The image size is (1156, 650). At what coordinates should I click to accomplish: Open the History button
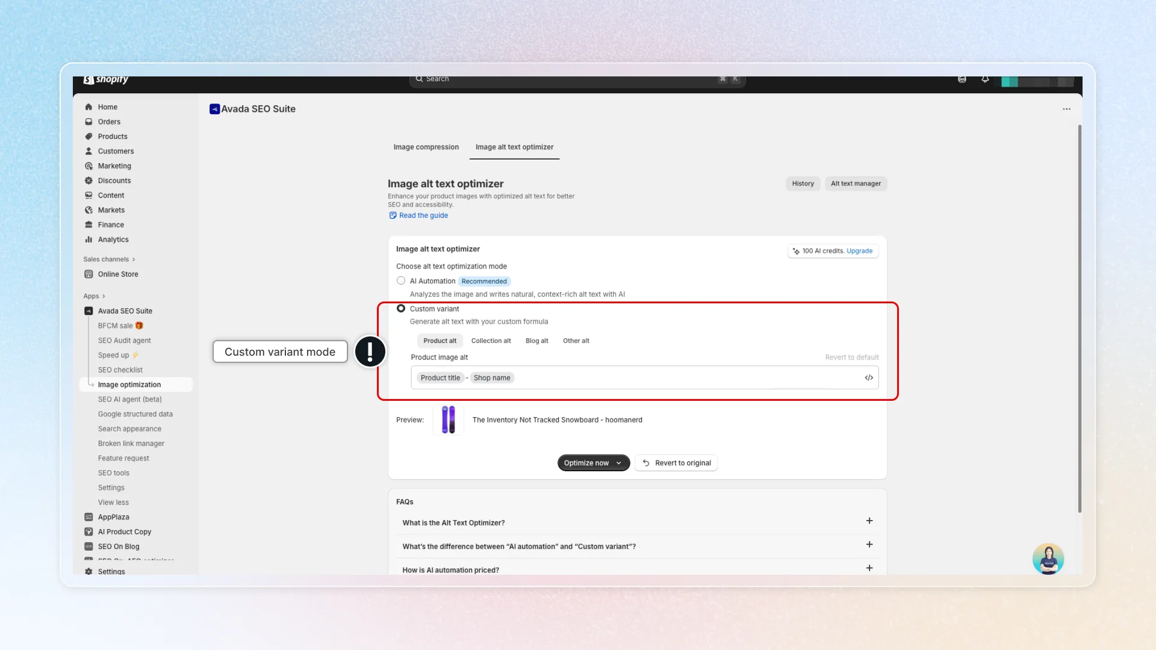tap(803, 184)
